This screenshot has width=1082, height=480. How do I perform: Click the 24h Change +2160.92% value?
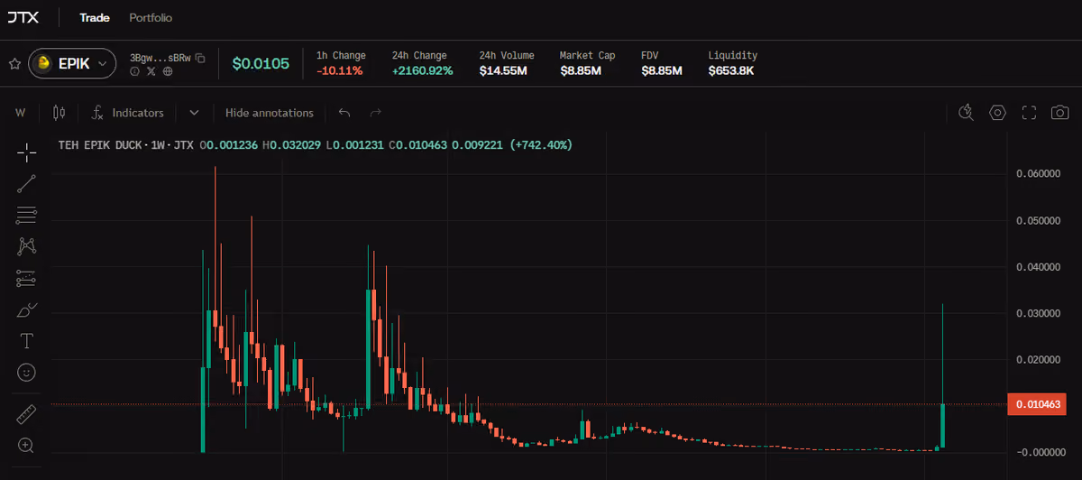422,70
